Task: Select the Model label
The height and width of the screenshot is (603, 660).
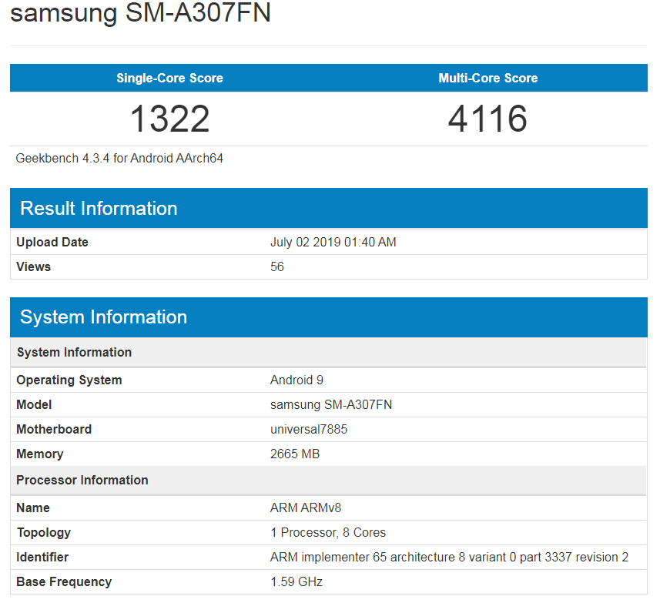Action: pos(34,404)
